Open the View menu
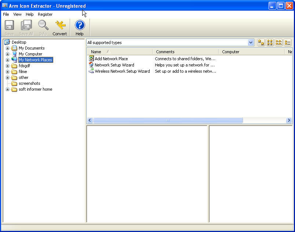 (17, 14)
